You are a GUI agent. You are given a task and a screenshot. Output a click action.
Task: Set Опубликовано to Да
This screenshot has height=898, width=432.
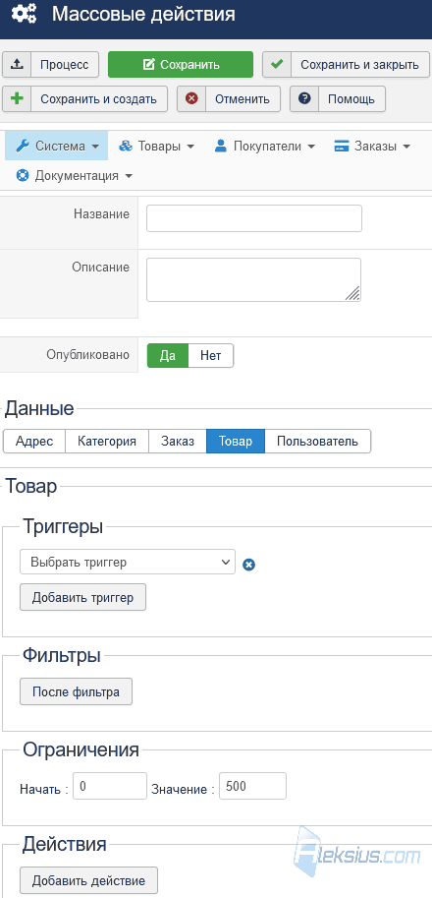[168, 356]
